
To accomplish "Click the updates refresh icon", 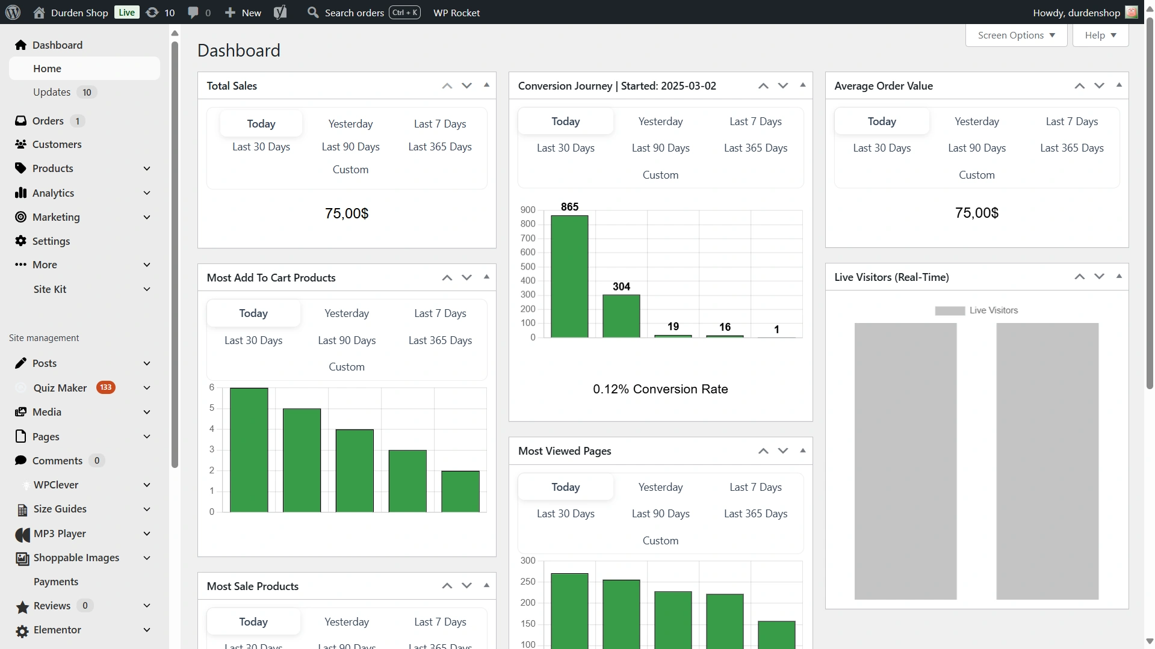I will click(x=153, y=12).
